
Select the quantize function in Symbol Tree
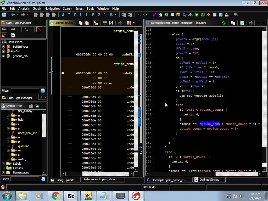(23, 146)
